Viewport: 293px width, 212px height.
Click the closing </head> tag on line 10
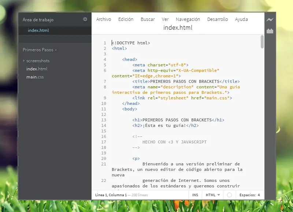(131, 103)
